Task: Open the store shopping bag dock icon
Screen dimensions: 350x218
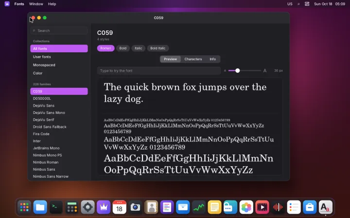Action: [x=310, y=207]
